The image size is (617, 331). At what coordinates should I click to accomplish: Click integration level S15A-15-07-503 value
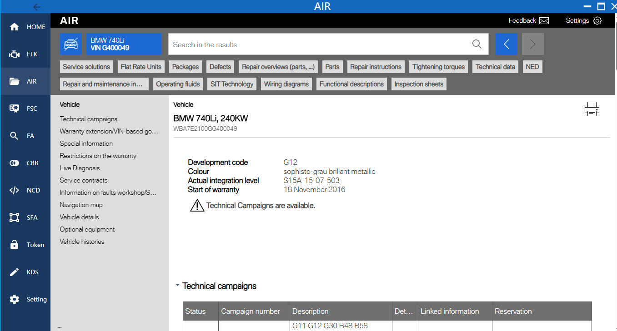[311, 180]
